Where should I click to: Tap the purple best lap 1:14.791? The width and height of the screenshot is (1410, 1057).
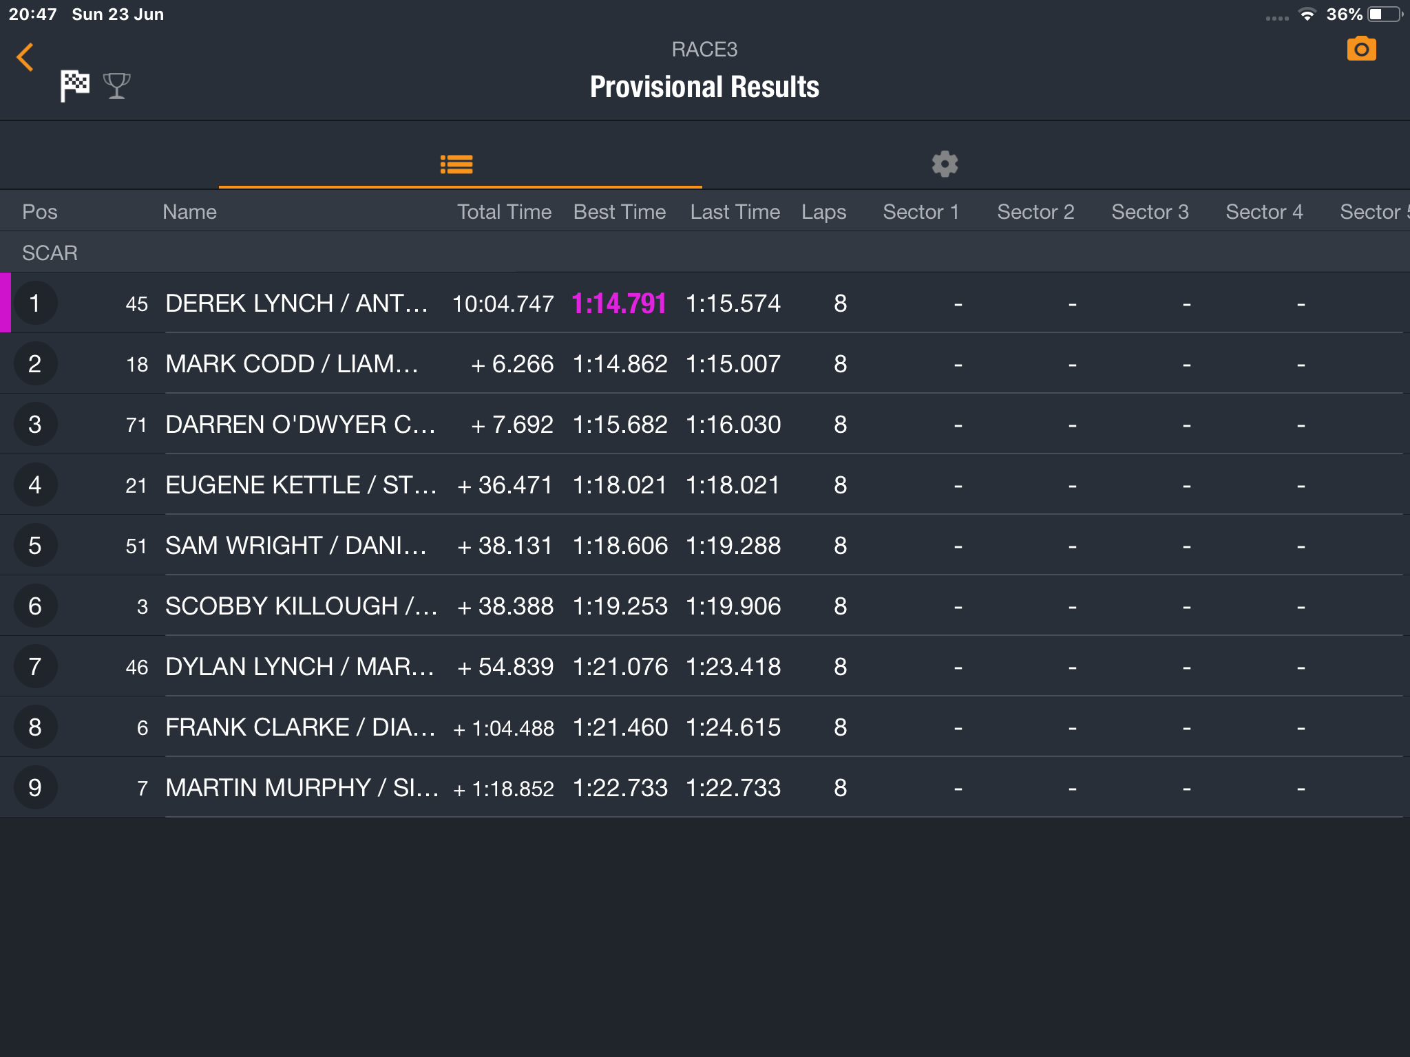[619, 303]
